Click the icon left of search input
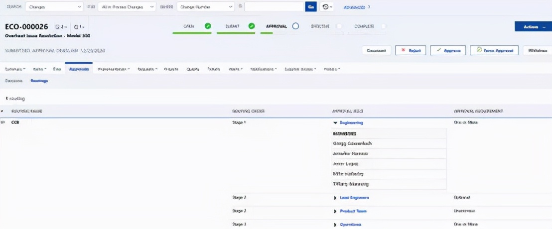The image size is (552, 229). coord(240,7)
